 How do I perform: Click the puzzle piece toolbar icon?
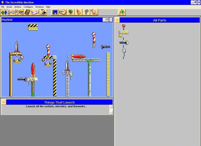4,12
